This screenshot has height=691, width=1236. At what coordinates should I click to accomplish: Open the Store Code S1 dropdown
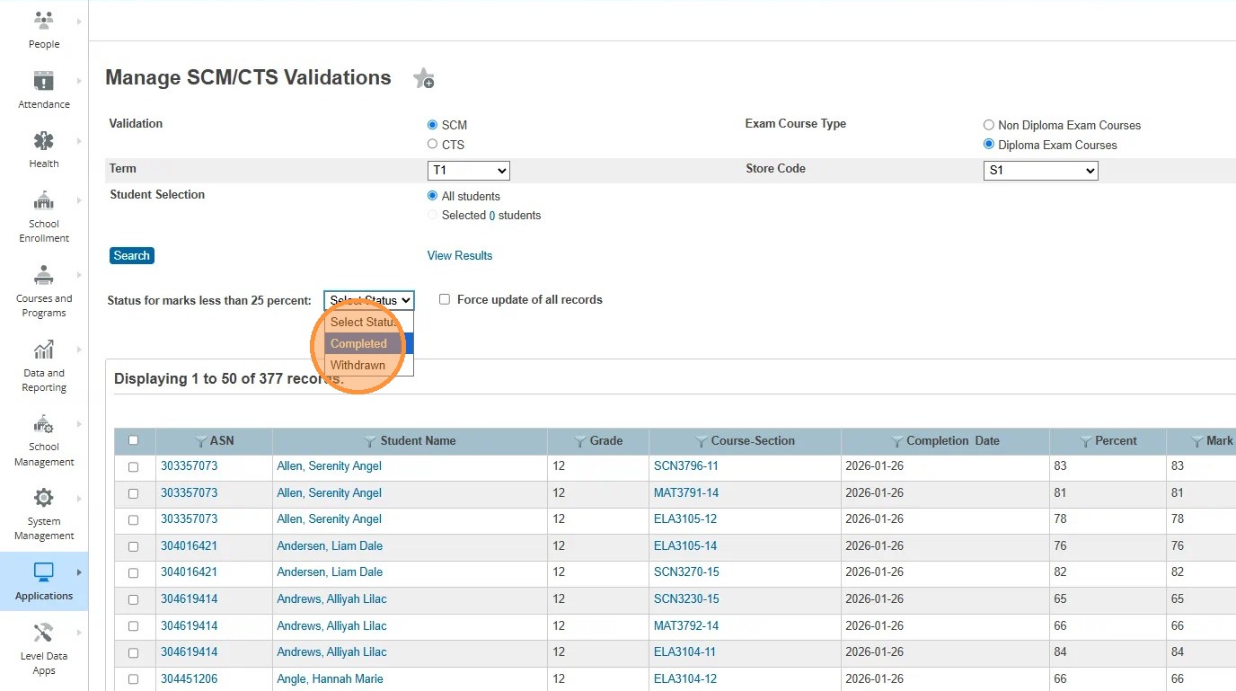1040,170
